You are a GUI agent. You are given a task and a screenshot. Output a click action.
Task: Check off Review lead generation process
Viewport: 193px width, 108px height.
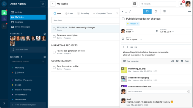(x=54, y=52)
